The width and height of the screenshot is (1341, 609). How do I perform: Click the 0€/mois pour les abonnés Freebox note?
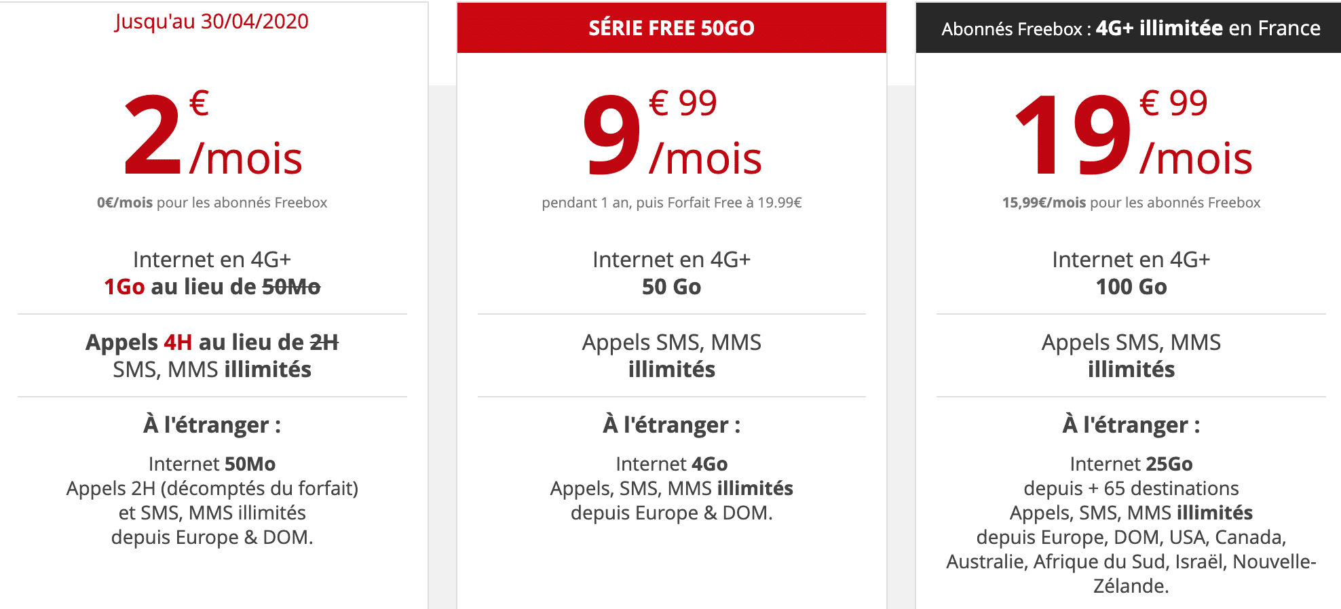coord(212,203)
